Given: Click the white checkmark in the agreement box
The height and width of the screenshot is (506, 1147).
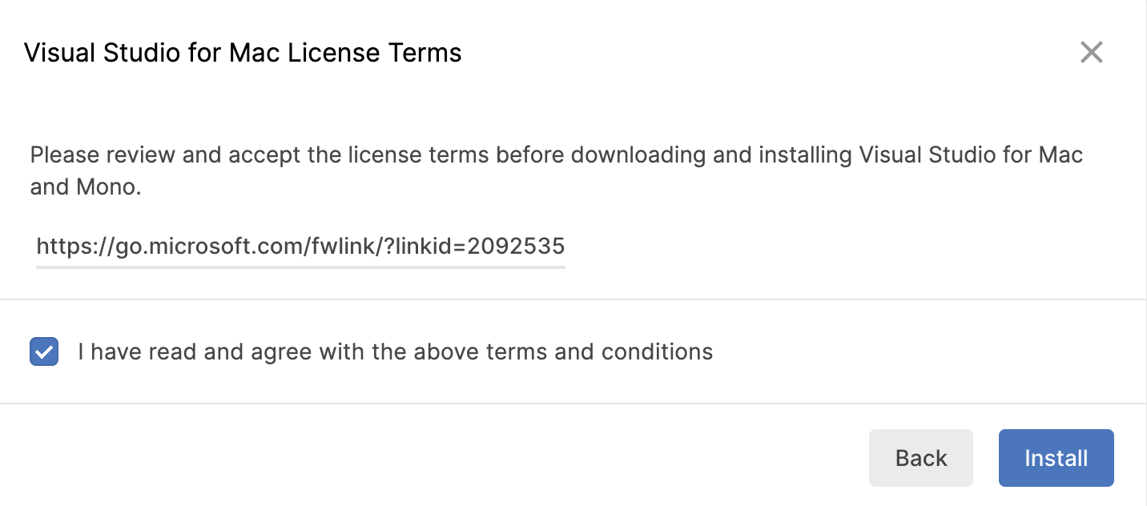Looking at the screenshot, I should pos(44,351).
